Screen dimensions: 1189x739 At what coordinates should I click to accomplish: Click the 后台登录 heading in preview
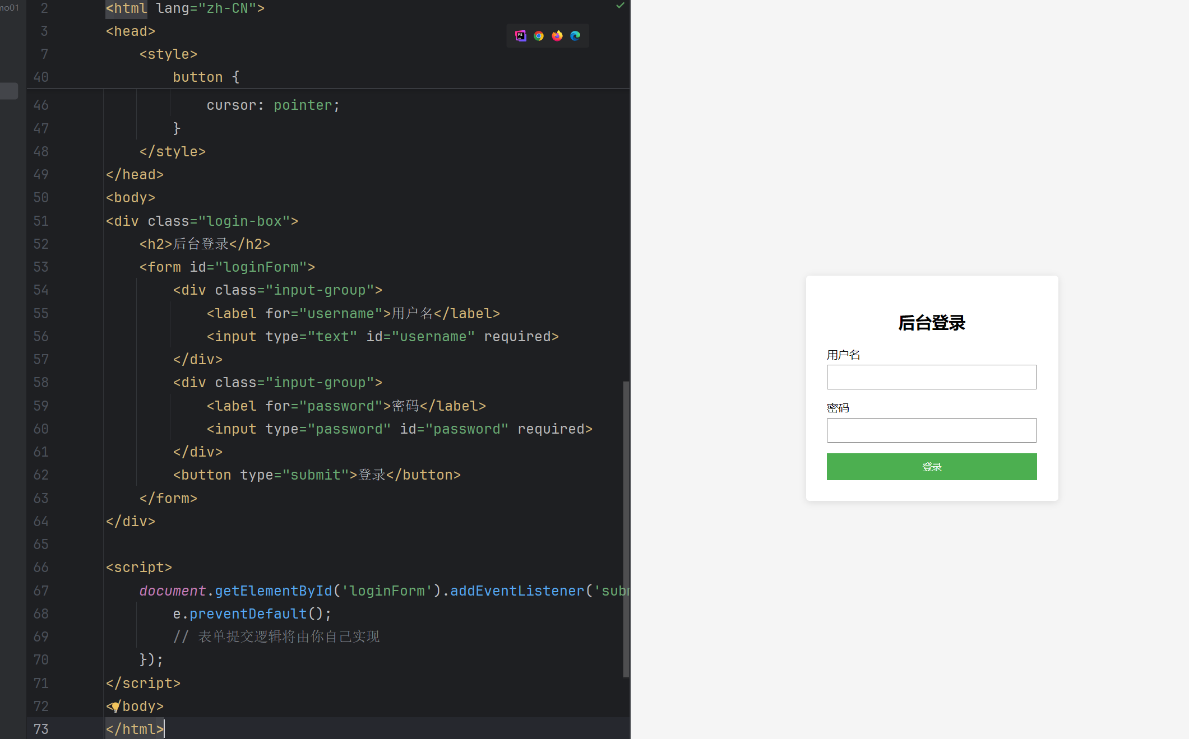coord(931,323)
